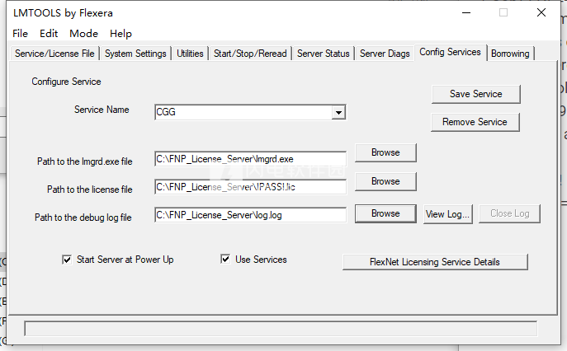Toggle Start Server at Power Up checkbox

pyautogui.click(x=67, y=260)
